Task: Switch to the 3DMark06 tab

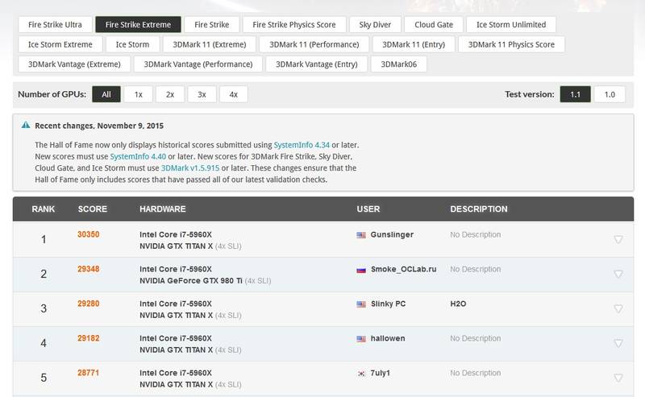Action: pos(398,64)
